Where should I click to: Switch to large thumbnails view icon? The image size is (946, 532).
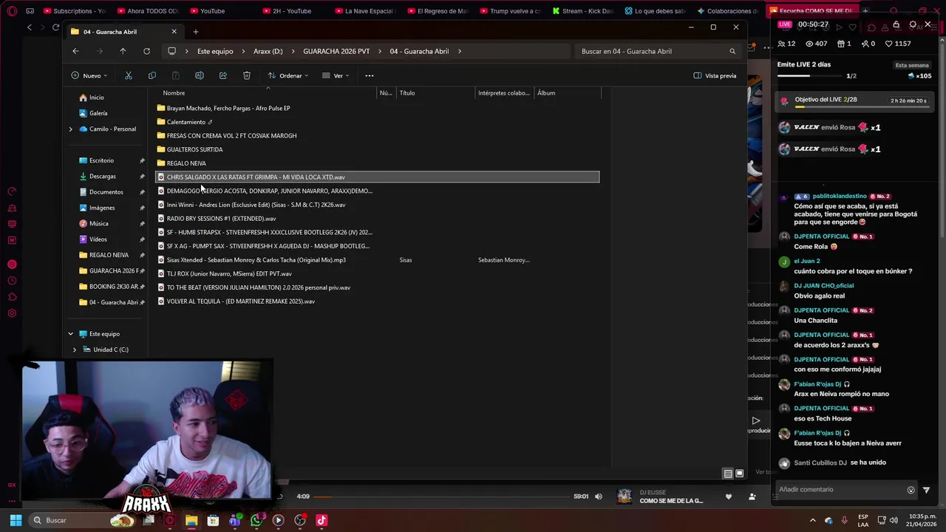click(739, 474)
